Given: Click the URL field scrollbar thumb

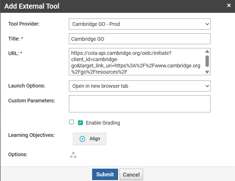Looking at the screenshot, I should 207,61.
